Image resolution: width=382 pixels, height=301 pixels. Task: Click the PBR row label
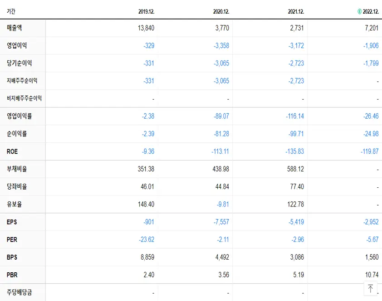click(x=12, y=275)
